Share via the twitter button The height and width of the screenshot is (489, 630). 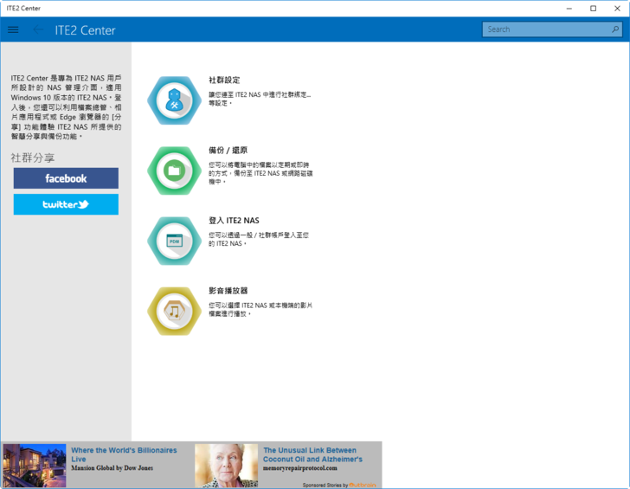click(66, 205)
